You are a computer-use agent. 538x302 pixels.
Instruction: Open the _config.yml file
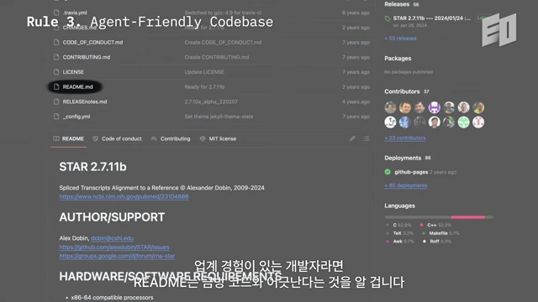tap(76, 117)
